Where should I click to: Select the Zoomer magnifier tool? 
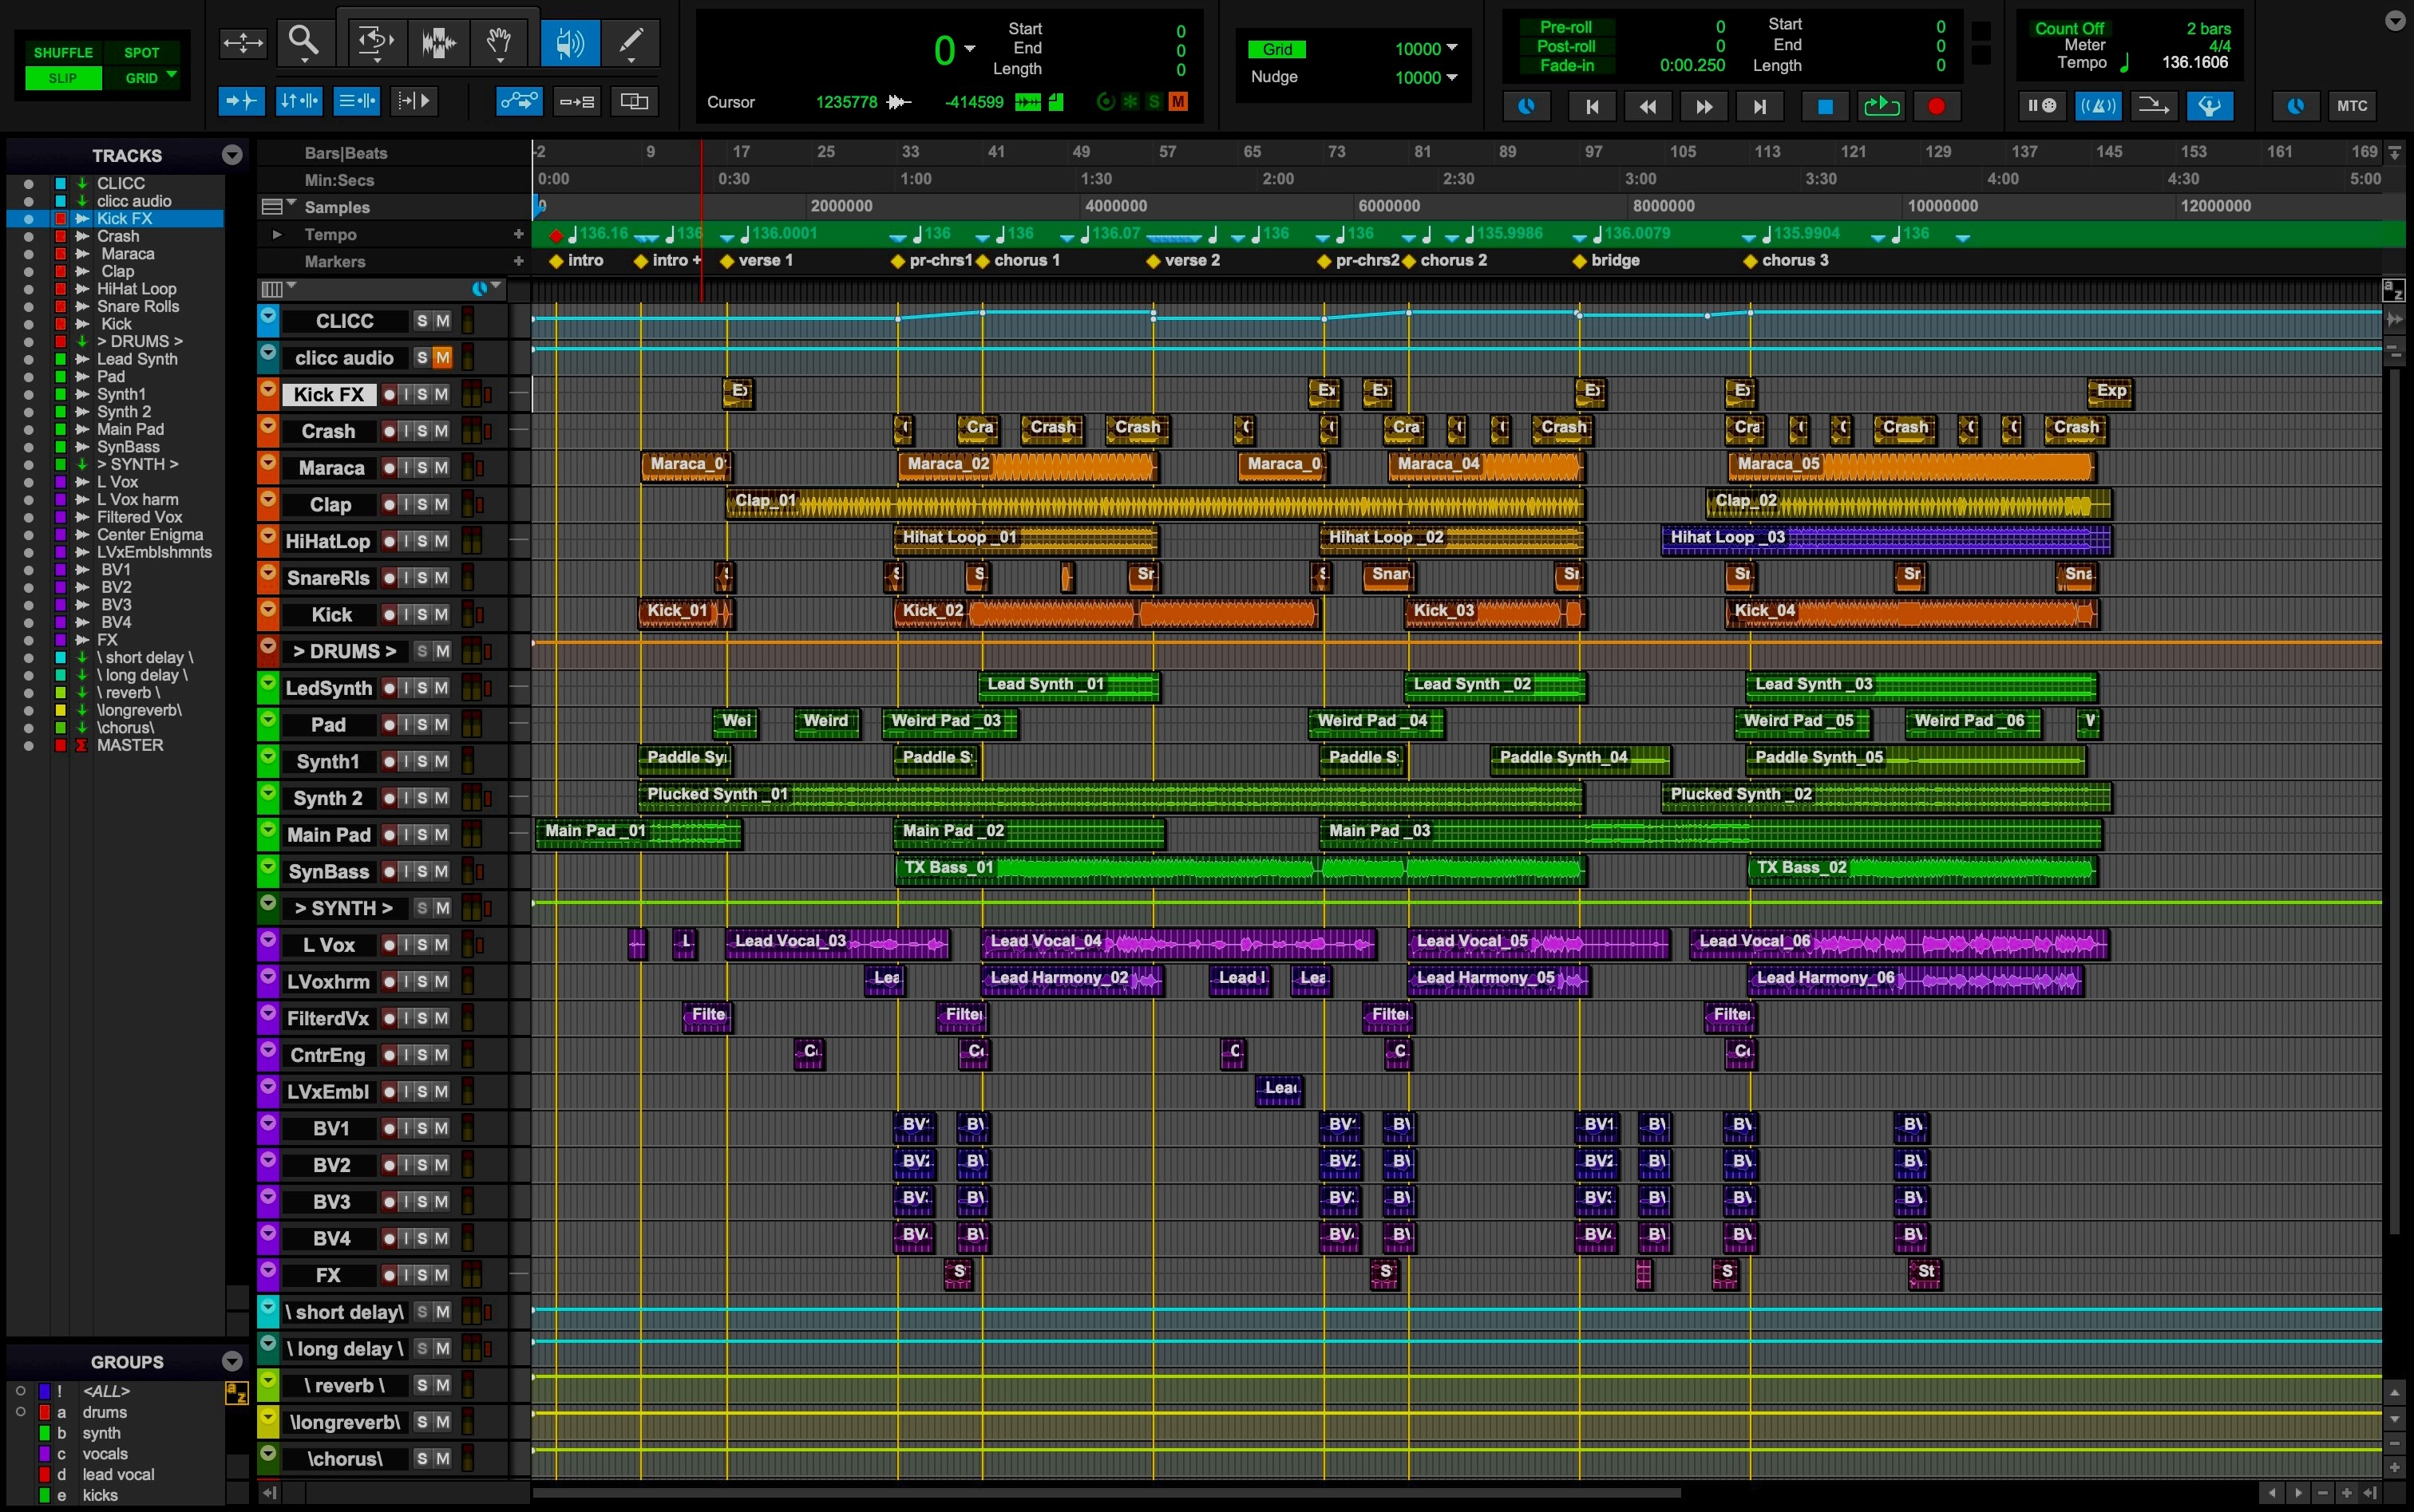(304, 42)
